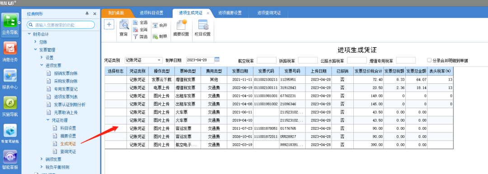
Task: Collapse the 发票管理 tree node
Action: pyautogui.click(x=36, y=50)
